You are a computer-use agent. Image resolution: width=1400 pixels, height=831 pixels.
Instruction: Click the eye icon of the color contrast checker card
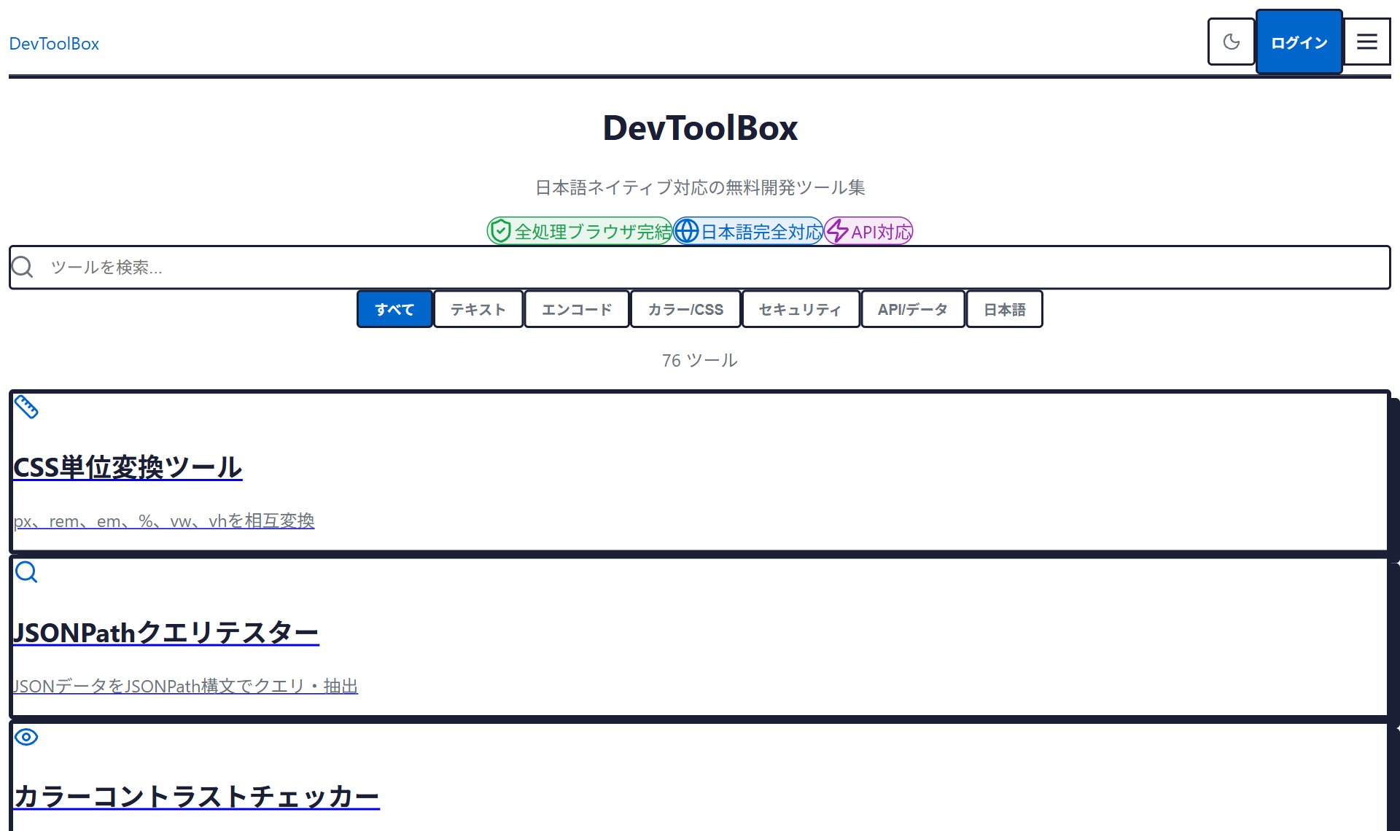coord(26,737)
